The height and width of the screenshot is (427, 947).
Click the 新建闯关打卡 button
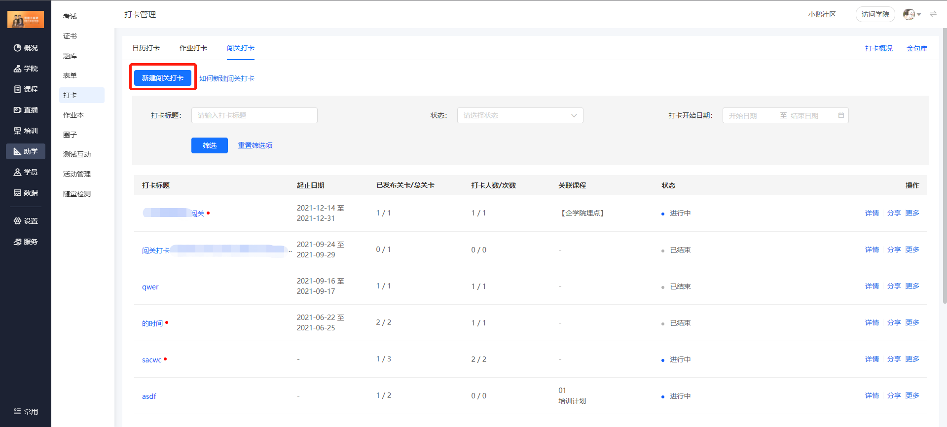pos(163,78)
